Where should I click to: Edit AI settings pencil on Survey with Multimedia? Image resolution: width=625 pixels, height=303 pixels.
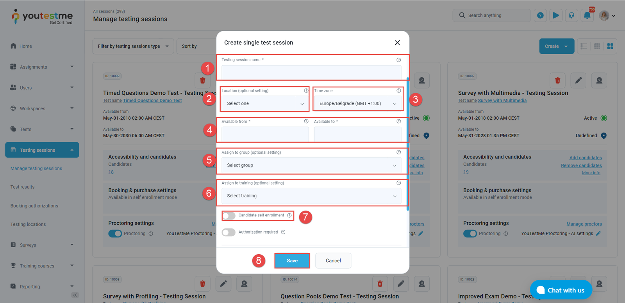click(x=598, y=234)
